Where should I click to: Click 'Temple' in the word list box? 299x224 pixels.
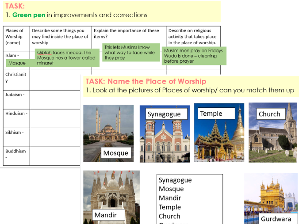[x=170, y=207]
